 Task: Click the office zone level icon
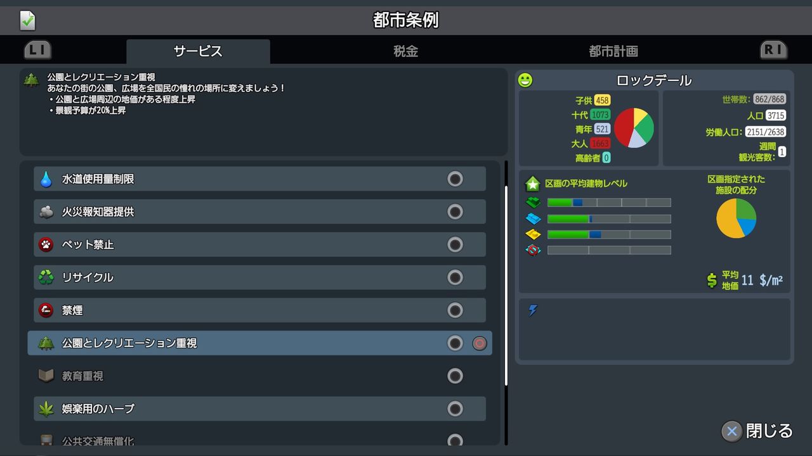point(534,250)
